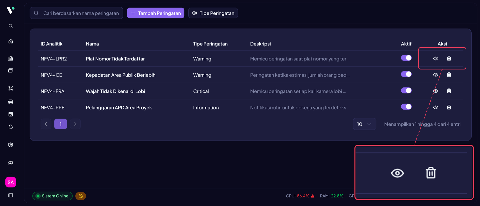Screen dimensions: 480x206
Task: Open the page size dropdown showing 10
Action: tap(365, 124)
